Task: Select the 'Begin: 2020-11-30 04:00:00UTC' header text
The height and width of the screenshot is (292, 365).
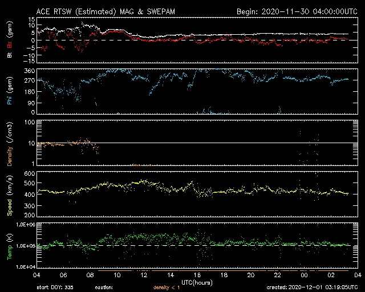Action: 297,11
